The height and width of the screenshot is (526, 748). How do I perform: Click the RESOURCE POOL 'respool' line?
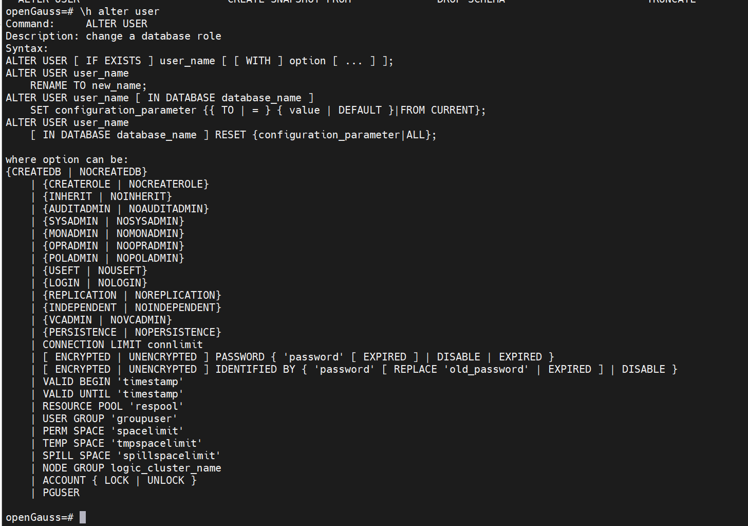point(113,406)
